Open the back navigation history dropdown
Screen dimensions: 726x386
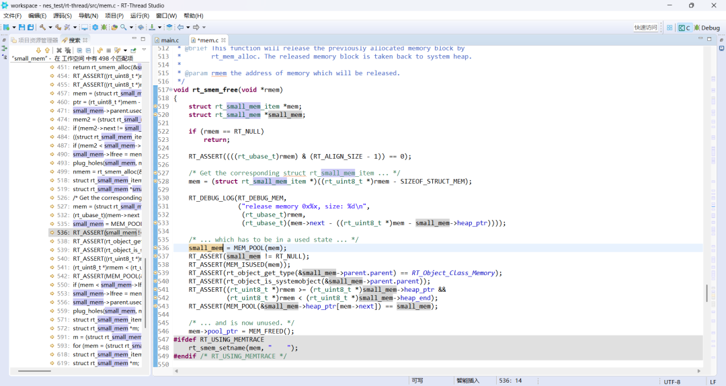(188, 28)
